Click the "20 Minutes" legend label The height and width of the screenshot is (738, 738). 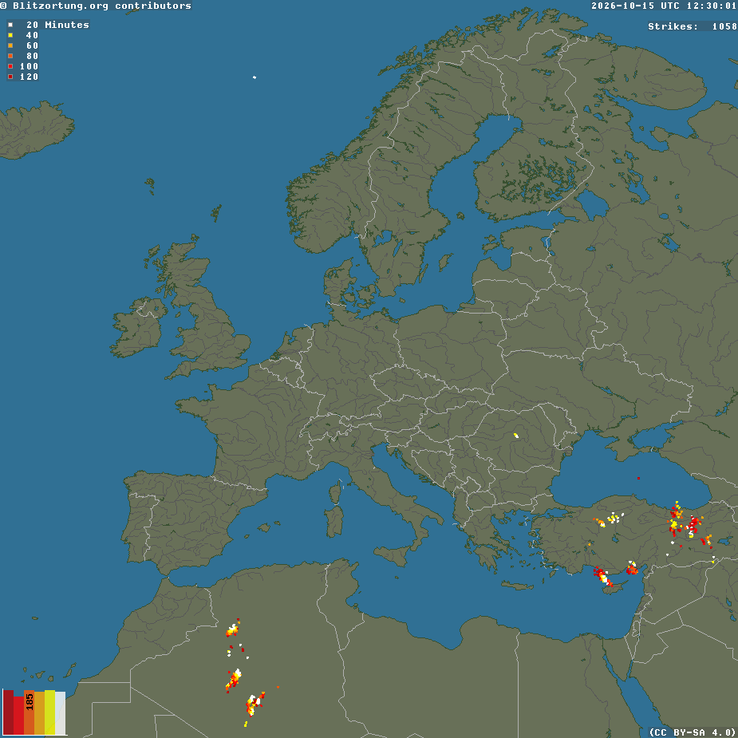[57, 25]
